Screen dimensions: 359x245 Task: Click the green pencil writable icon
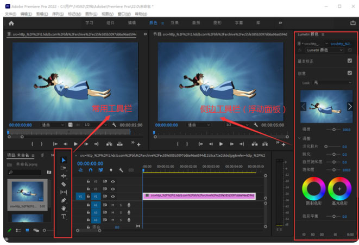click(10, 230)
